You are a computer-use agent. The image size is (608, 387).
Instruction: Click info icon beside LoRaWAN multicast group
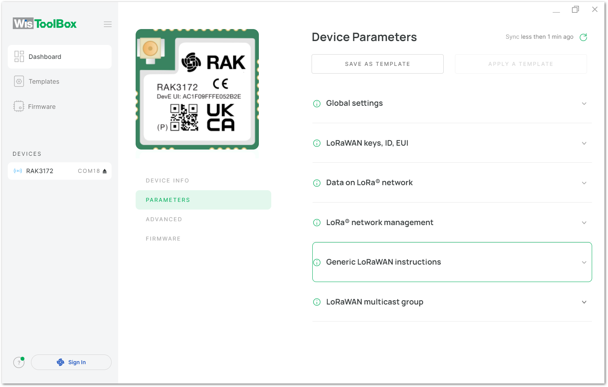317,302
